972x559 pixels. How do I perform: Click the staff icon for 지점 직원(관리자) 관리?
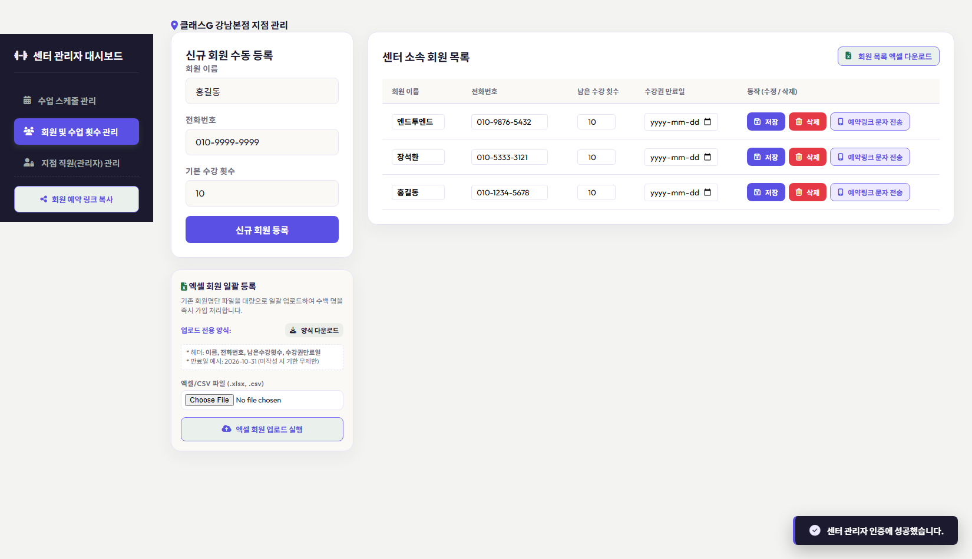[28, 162]
